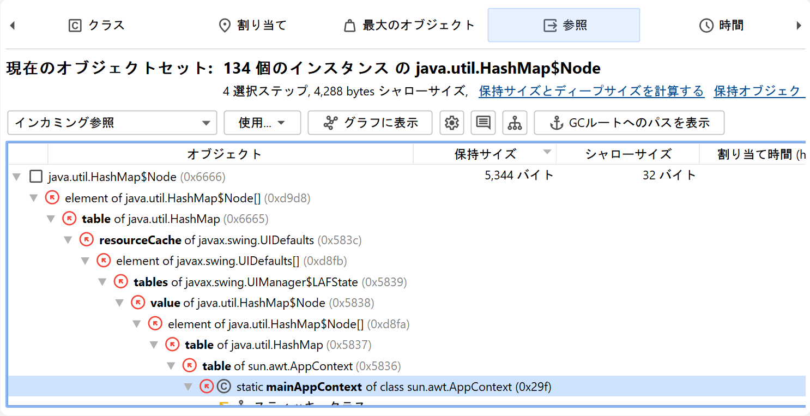The height and width of the screenshot is (416, 810).
Task: Click the hierarchy tree toolbar icon
Action: [515, 123]
